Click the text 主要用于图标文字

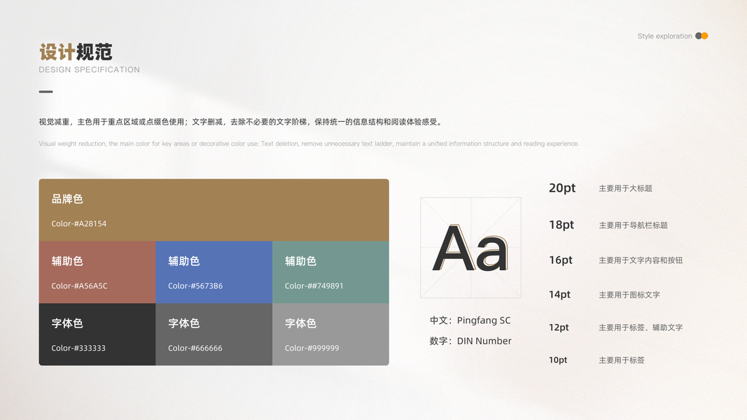[629, 295]
